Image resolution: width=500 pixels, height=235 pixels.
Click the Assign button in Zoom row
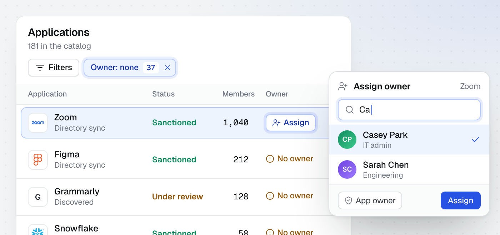coord(291,123)
